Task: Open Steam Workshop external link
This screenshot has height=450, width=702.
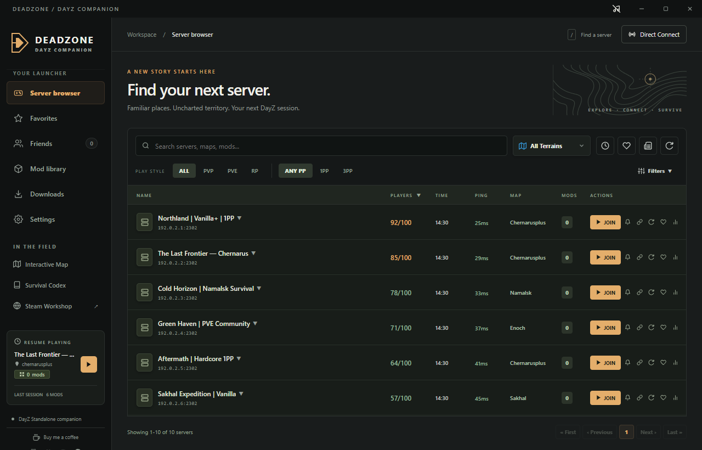Action: coord(55,306)
